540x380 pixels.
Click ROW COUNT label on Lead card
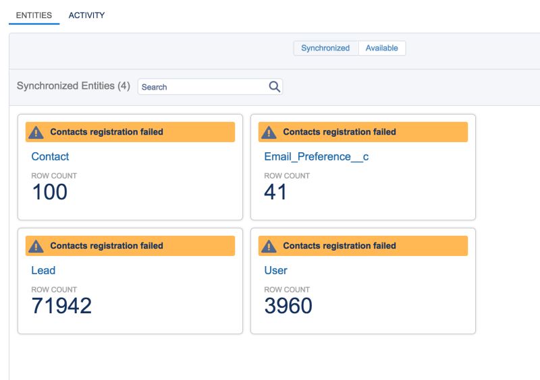tap(54, 290)
